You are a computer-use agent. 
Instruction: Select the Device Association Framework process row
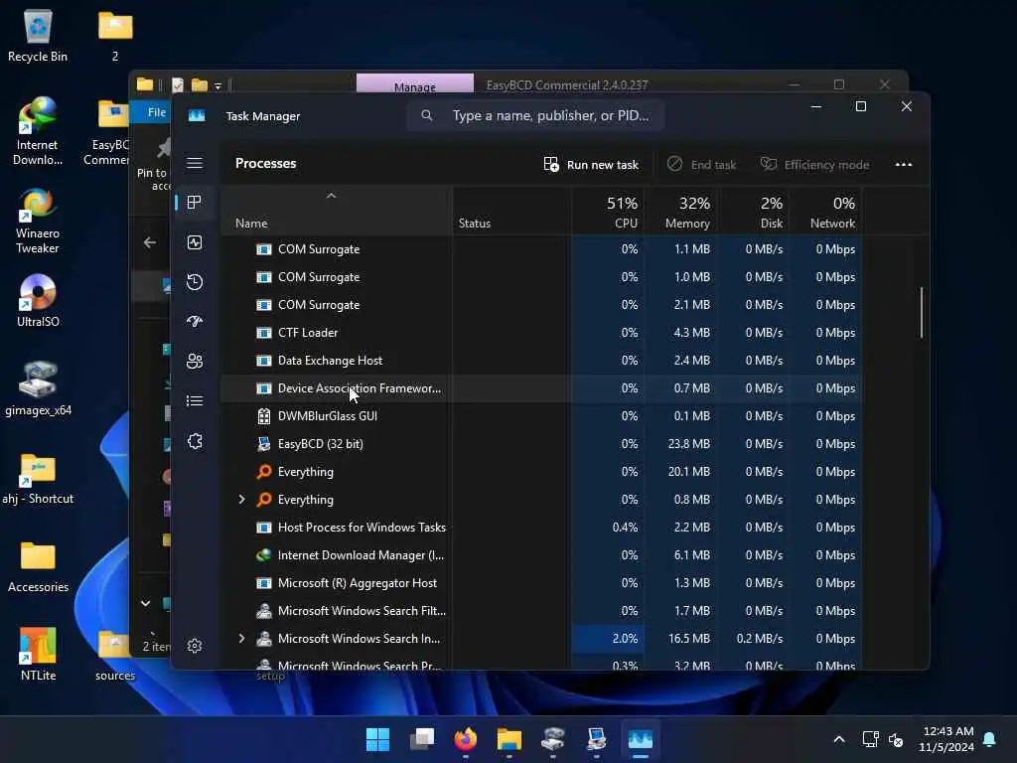point(541,388)
